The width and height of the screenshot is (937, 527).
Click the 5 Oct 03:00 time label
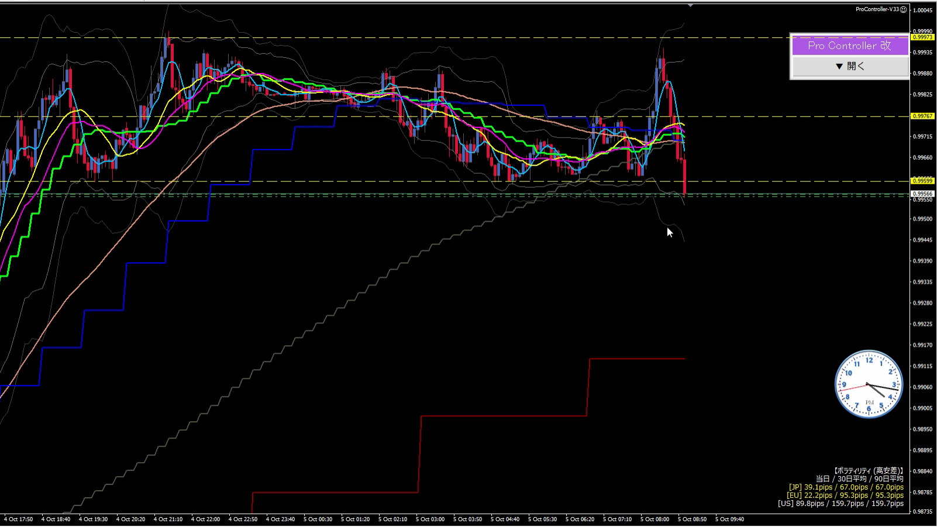pyautogui.click(x=430, y=519)
